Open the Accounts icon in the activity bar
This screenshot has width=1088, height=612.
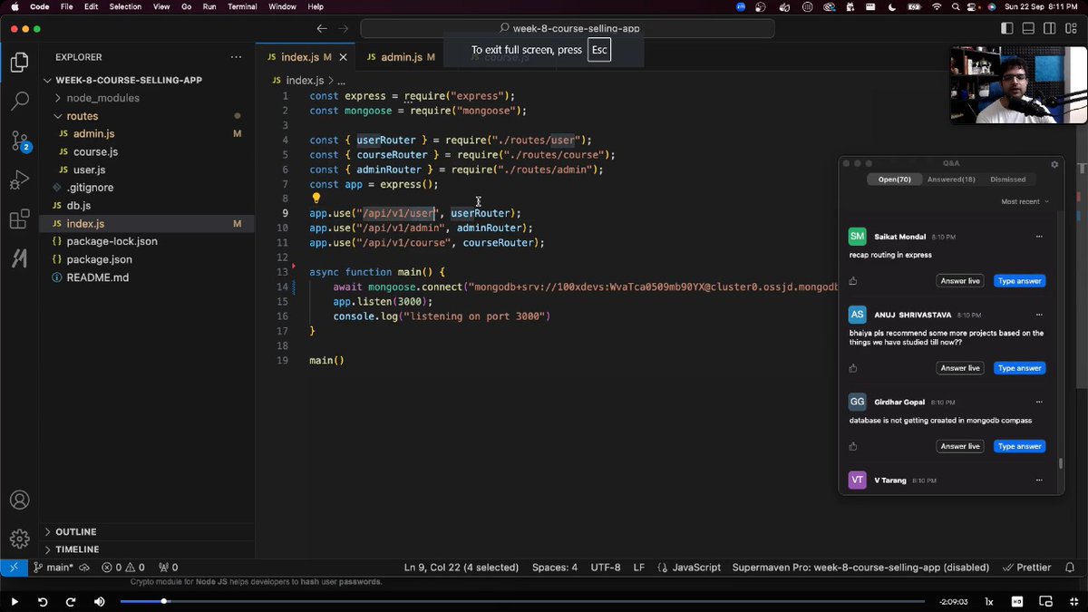click(x=19, y=500)
